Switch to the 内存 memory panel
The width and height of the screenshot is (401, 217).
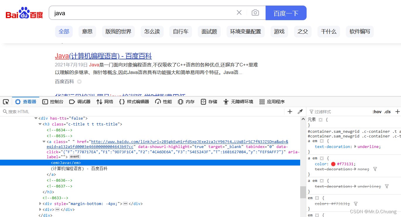(186, 102)
